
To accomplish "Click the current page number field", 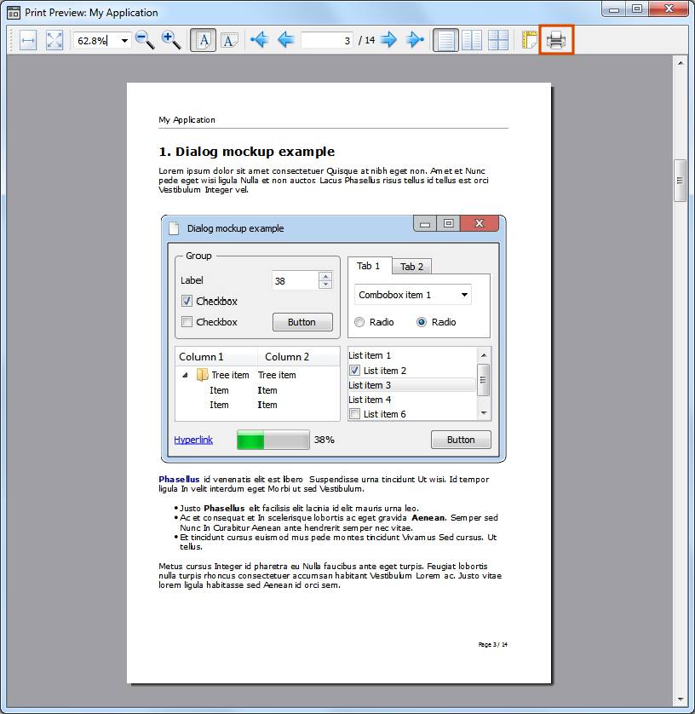I will tap(327, 41).
